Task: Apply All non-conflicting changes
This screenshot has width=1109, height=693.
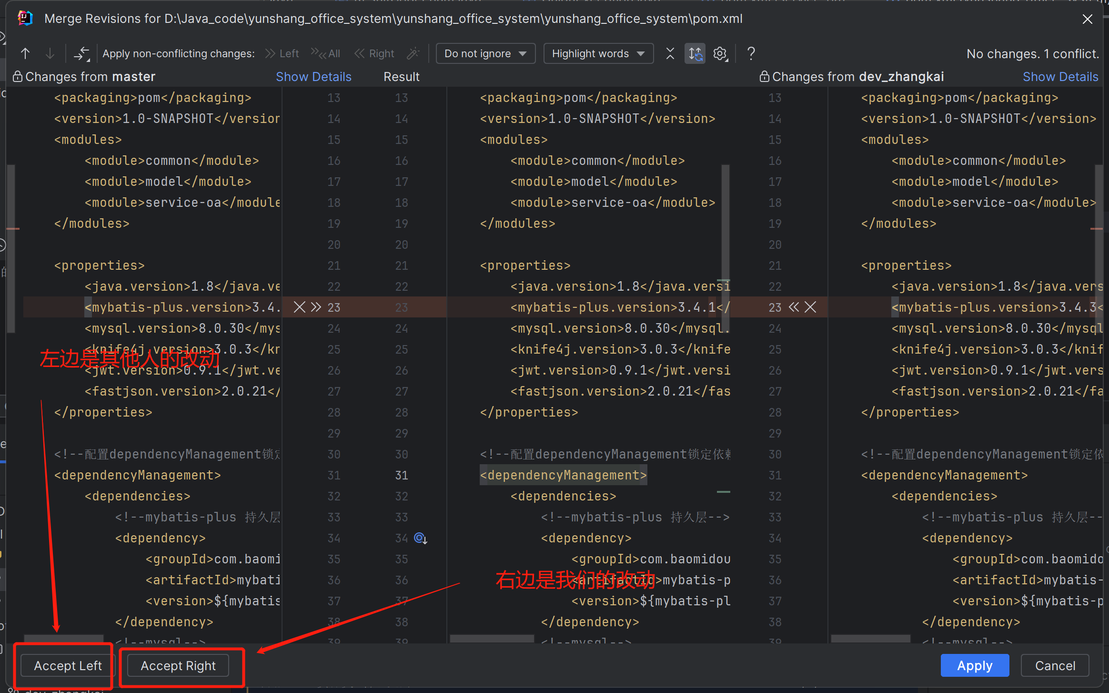Action: pos(326,53)
